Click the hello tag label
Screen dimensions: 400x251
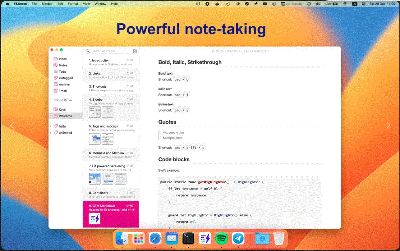pyautogui.click(x=62, y=126)
